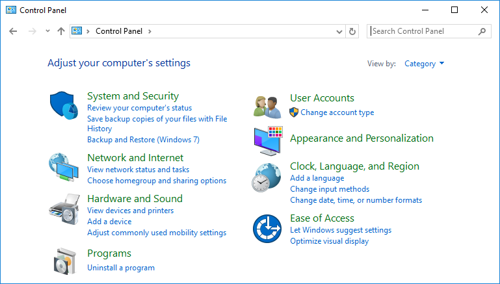Open the Ease of Access heading
Image resolution: width=500 pixels, height=284 pixels.
point(322,218)
